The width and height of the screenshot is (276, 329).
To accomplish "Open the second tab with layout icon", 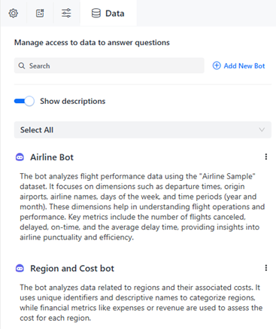I will [40, 13].
